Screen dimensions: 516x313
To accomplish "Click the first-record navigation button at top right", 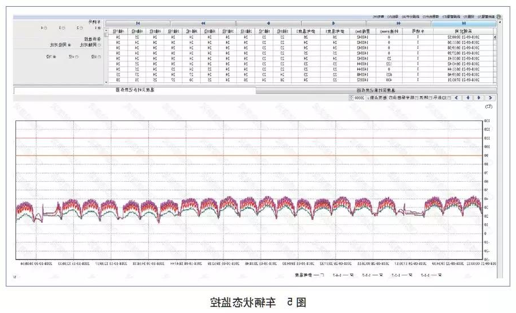I will tap(464, 23).
